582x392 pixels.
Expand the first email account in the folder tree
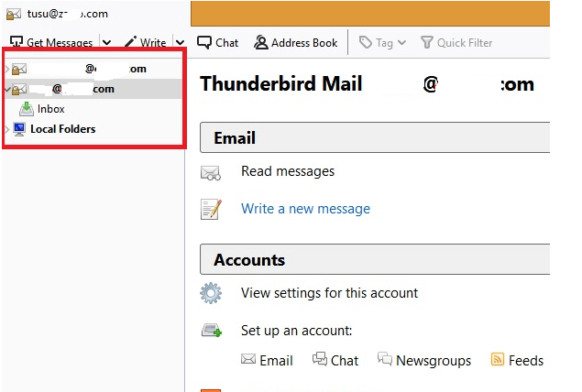7,69
